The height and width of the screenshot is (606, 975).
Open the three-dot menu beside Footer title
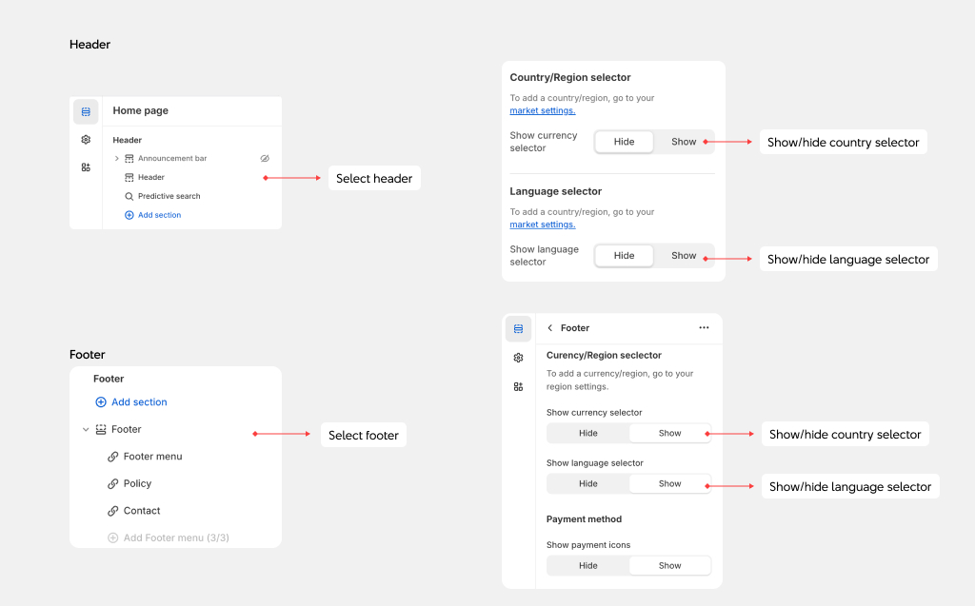pyautogui.click(x=704, y=328)
